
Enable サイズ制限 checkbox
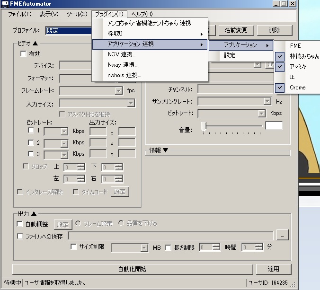pyautogui.click(x=73, y=246)
